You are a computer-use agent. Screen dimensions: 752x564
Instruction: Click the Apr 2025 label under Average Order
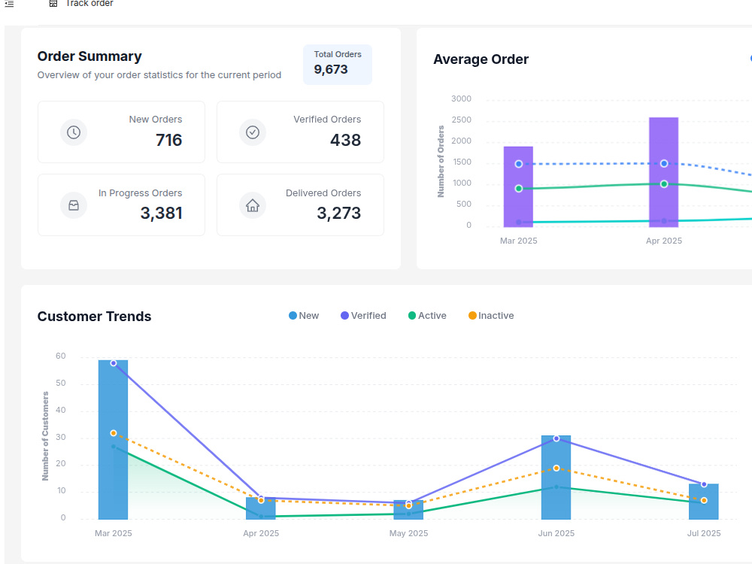664,241
